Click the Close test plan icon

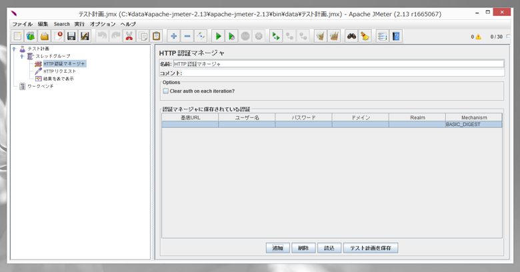coord(58,36)
